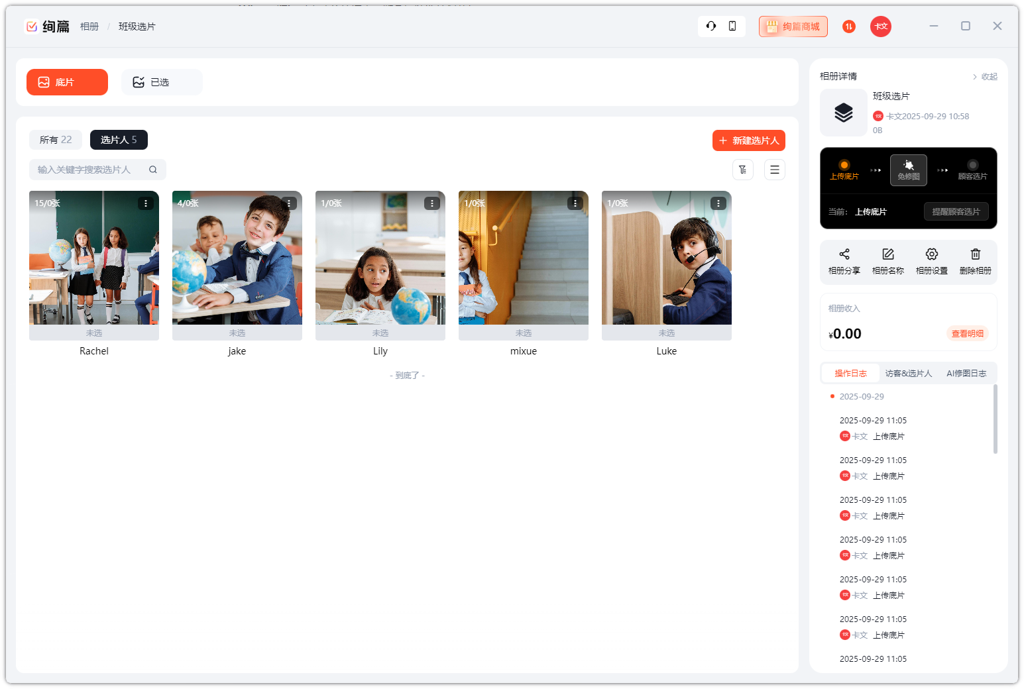
Task: Open the mobile phone icon in header
Action: pos(732,26)
